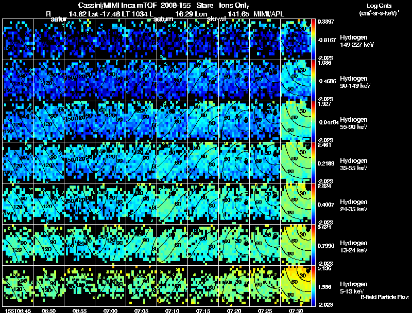Click the color bar beside Hydrogen 35-55 keV
The width and height of the screenshot is (412, 313).
tap(313, 162)
